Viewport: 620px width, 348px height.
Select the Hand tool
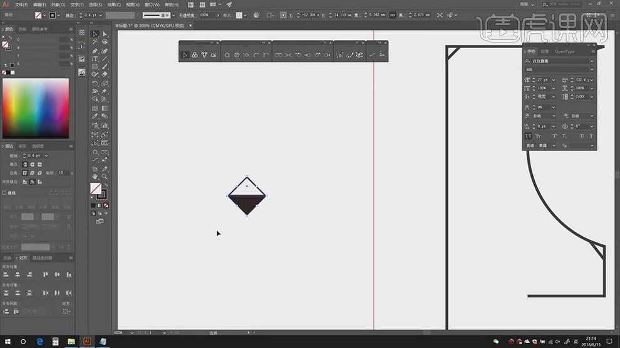click(x=95, y=177)
